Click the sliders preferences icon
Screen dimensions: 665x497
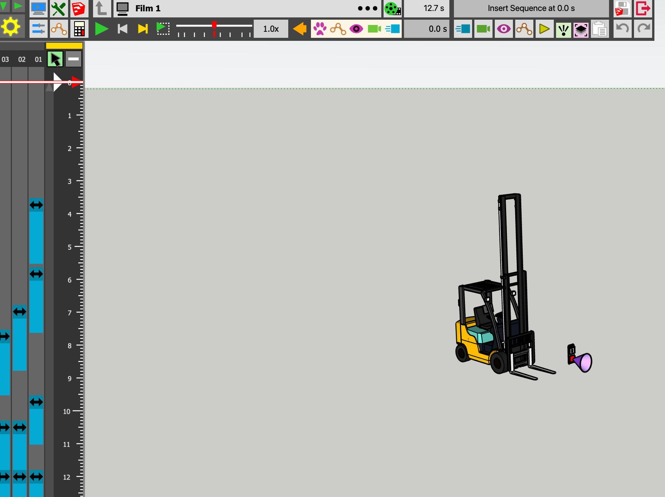38,29
